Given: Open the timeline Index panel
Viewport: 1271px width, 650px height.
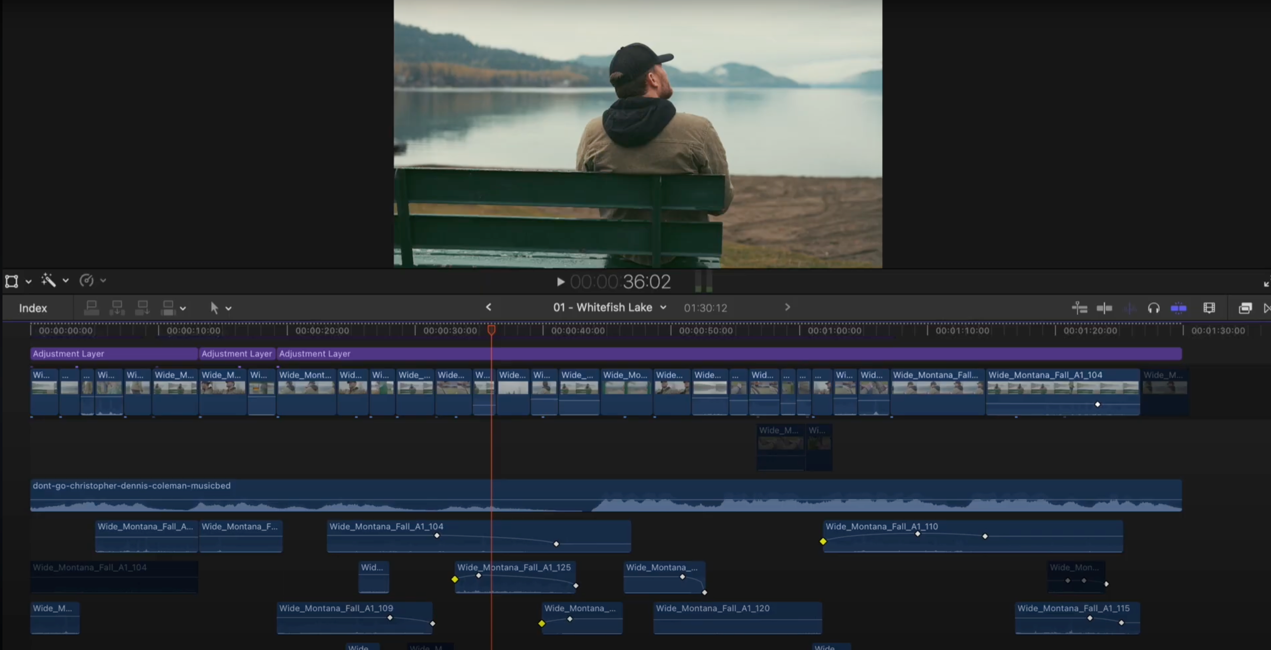Looking at the screenshot, I should click(33, 308).
